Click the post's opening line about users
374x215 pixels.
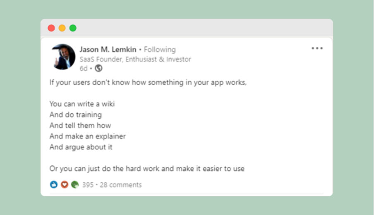(x=148, y=82)
